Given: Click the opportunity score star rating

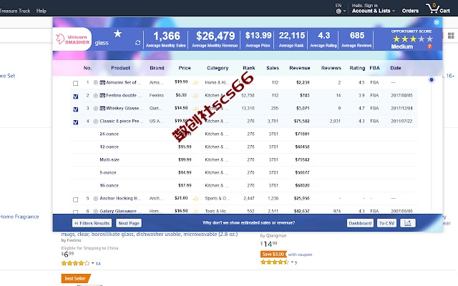Looking at the screenshot, I should pyautogui.click(x=413, y=39).
